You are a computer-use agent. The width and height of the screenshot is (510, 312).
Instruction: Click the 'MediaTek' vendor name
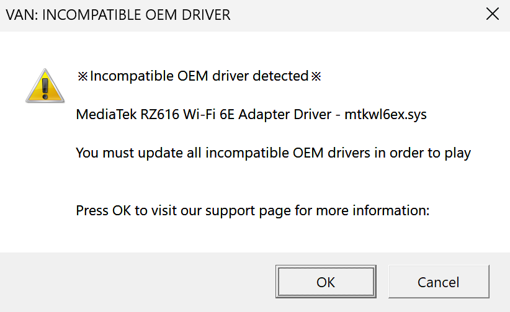[102, 115]
